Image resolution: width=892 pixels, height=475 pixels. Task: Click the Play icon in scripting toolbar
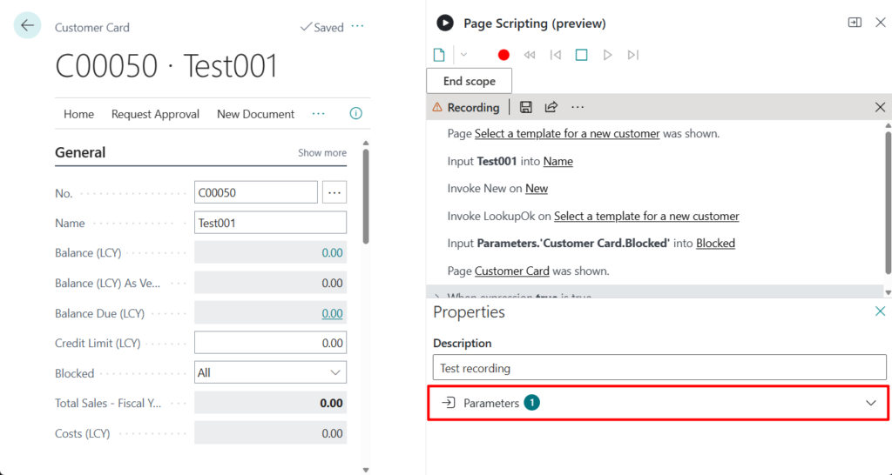click(608, 55)
